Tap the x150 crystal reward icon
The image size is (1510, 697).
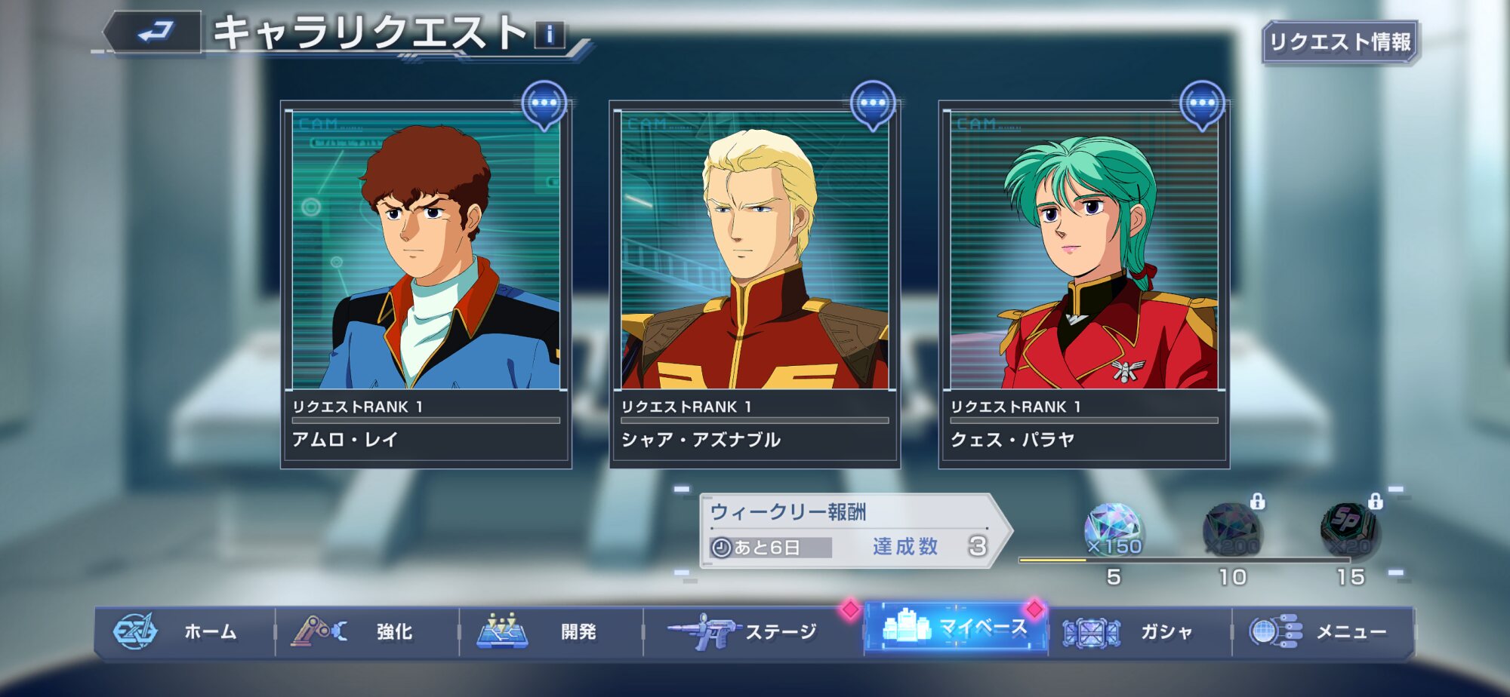(x=1113, y=530)
